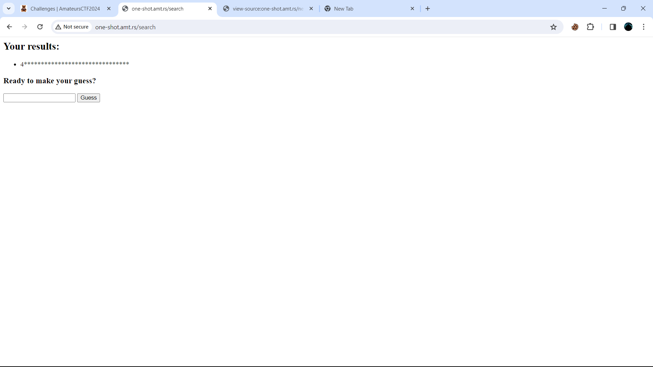Image resolution: width=653 pixels, height=367 pixels.
Task: Close the one-shot.amt.rs/search tab
Action: (x=210, y=9)
